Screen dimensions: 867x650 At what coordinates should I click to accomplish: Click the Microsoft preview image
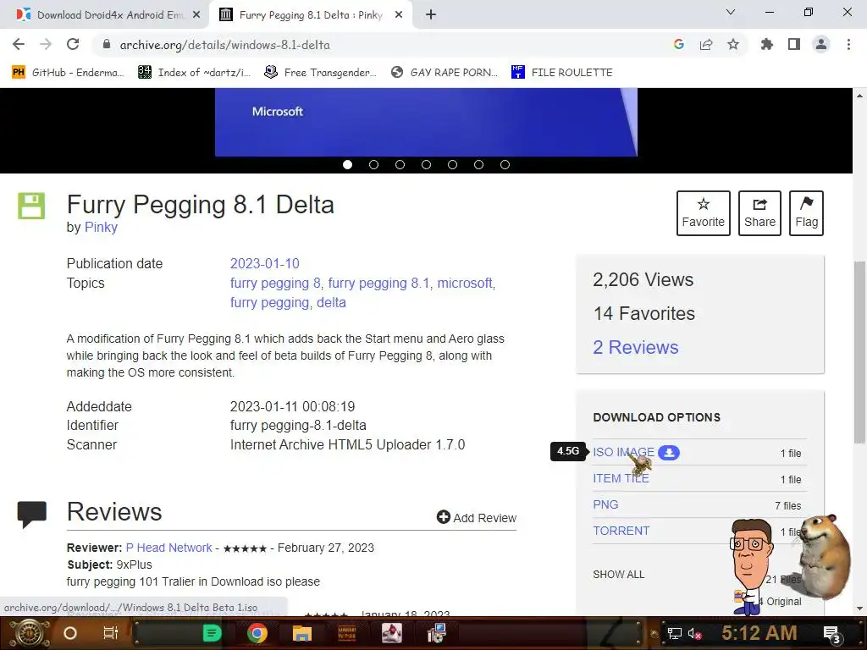[426, 122]
